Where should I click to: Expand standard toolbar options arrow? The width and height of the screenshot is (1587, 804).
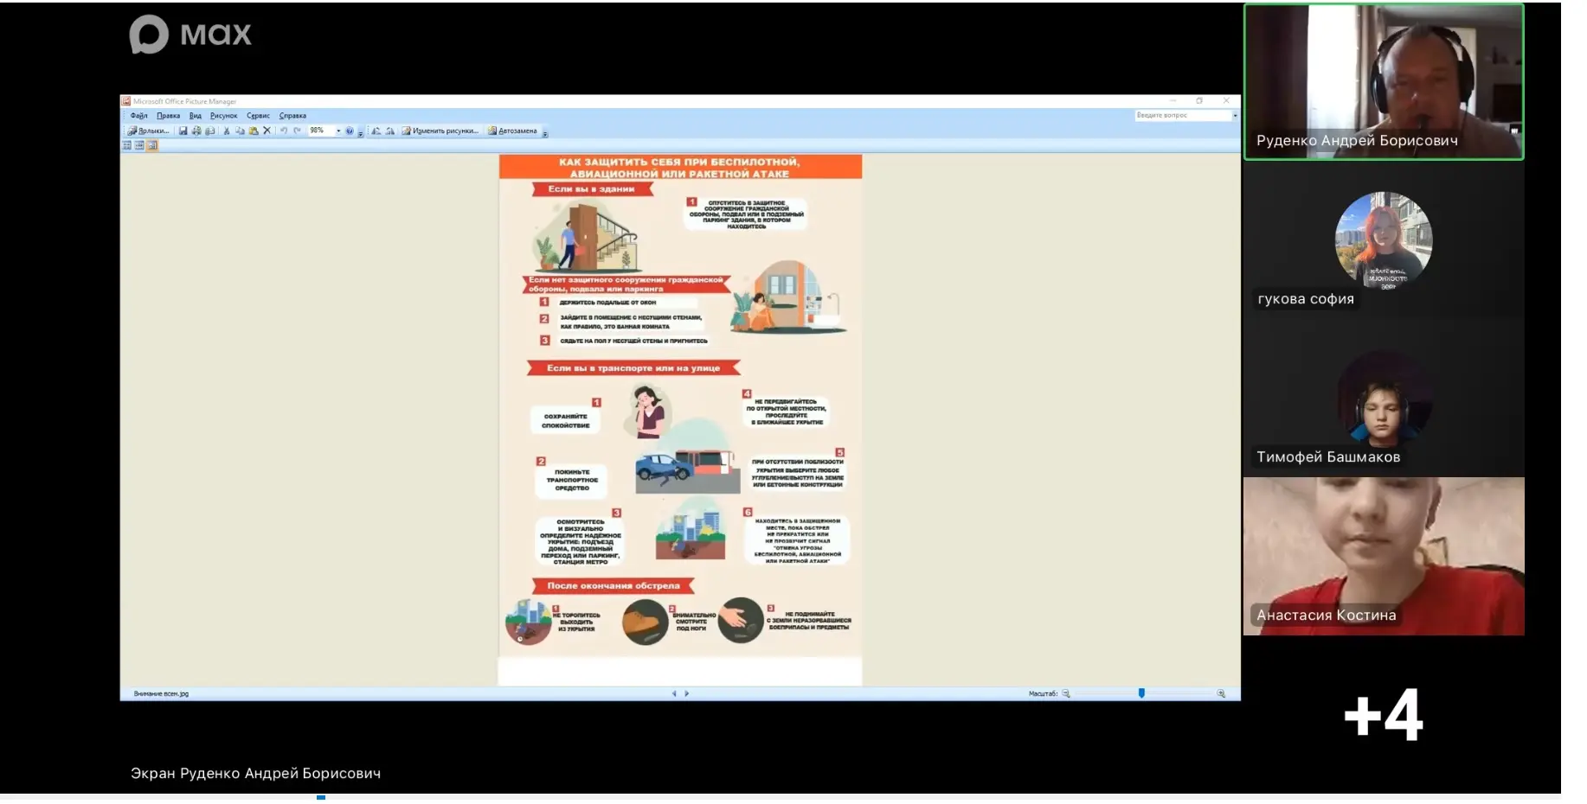tap(360, 134)
